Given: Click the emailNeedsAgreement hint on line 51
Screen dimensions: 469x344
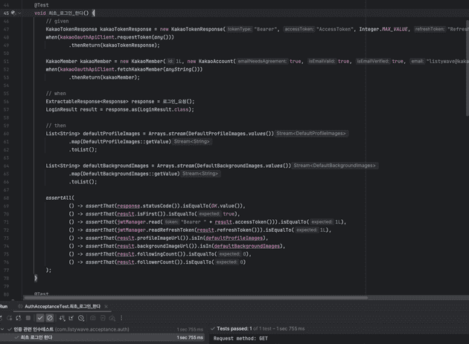Looking at the screenshot, I should pos(262,61).
